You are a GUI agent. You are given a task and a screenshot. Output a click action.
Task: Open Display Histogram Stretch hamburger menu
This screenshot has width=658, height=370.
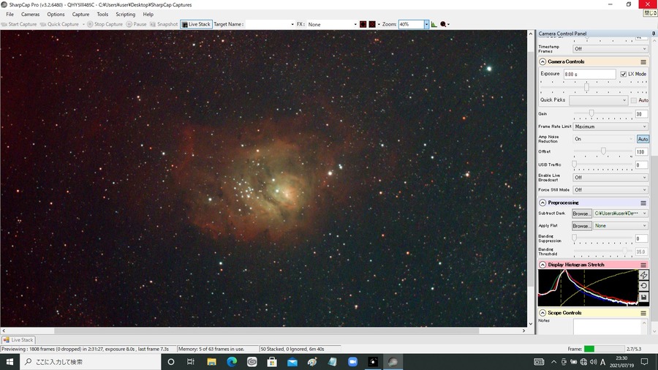point(643,265)
